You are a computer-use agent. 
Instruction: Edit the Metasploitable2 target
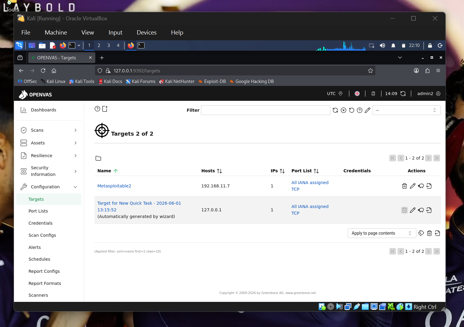413,186
